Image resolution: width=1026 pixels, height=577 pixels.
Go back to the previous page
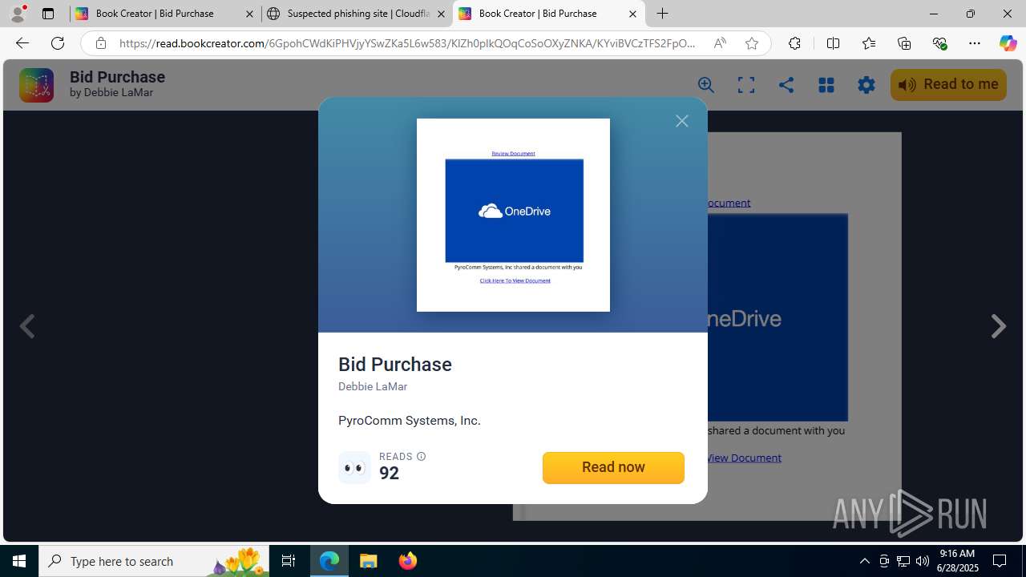[x=22, y=43]
